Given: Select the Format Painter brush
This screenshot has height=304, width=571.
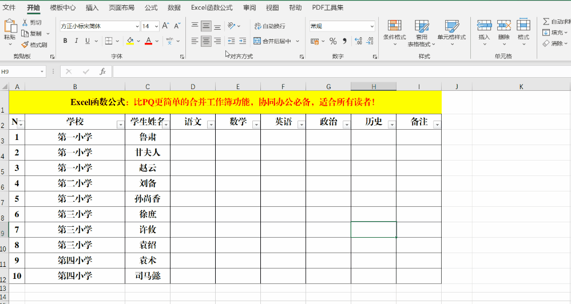Looking at the screenshot, I should [25, 45].
